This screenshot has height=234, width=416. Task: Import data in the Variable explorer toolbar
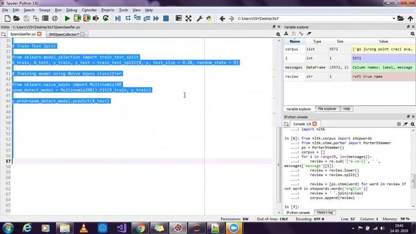(x=286, y=33)
